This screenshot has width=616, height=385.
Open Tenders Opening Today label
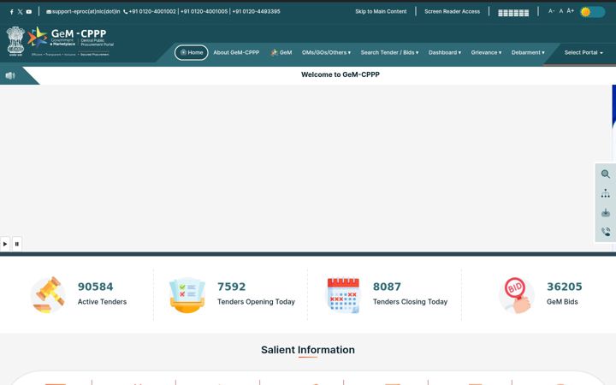[256, 302]
